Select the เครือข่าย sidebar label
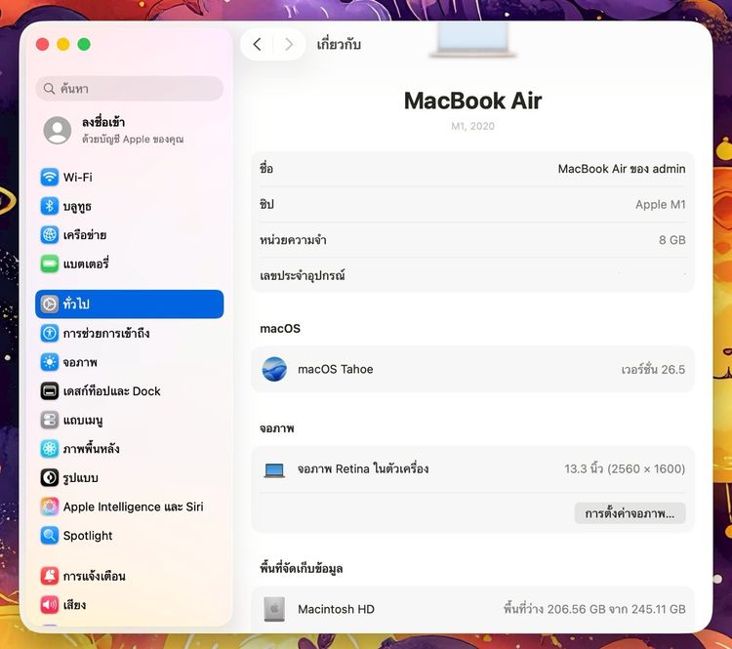The width and height of the screenshot is (732, 649). [x=85, y=235]
